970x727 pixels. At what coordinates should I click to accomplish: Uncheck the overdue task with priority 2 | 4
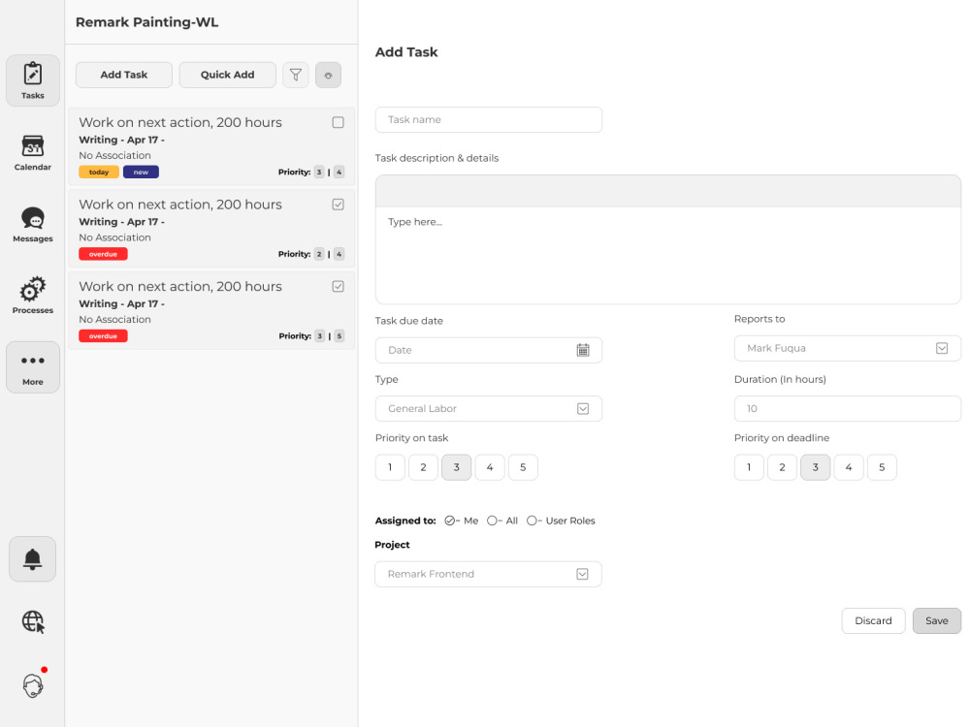click(338, 205)
